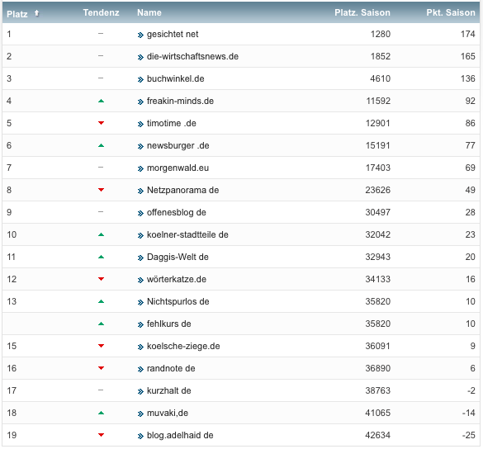Image resolution: width=483 pixels, height=449 pixels.
Task: Sort by the Name column header
Action: (149, 12)
